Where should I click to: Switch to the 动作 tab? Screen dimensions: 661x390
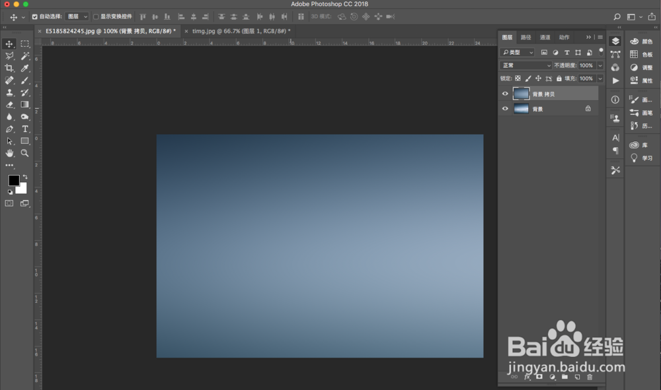coord(564,37)
